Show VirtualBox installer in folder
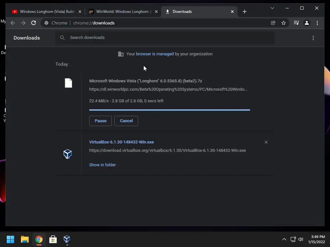 click(102, 165)
